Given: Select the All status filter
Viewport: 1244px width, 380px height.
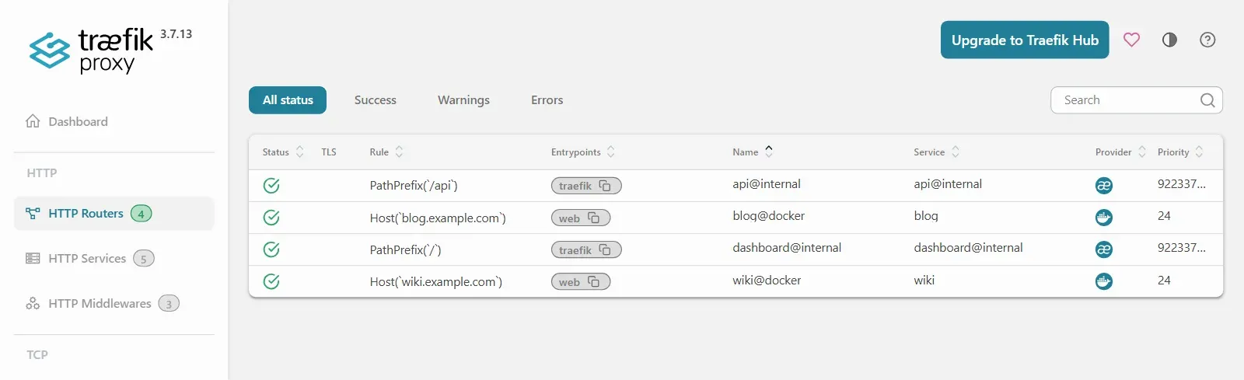Looking at the screenshot, I should pyautogui.click(x=288, y=100).
